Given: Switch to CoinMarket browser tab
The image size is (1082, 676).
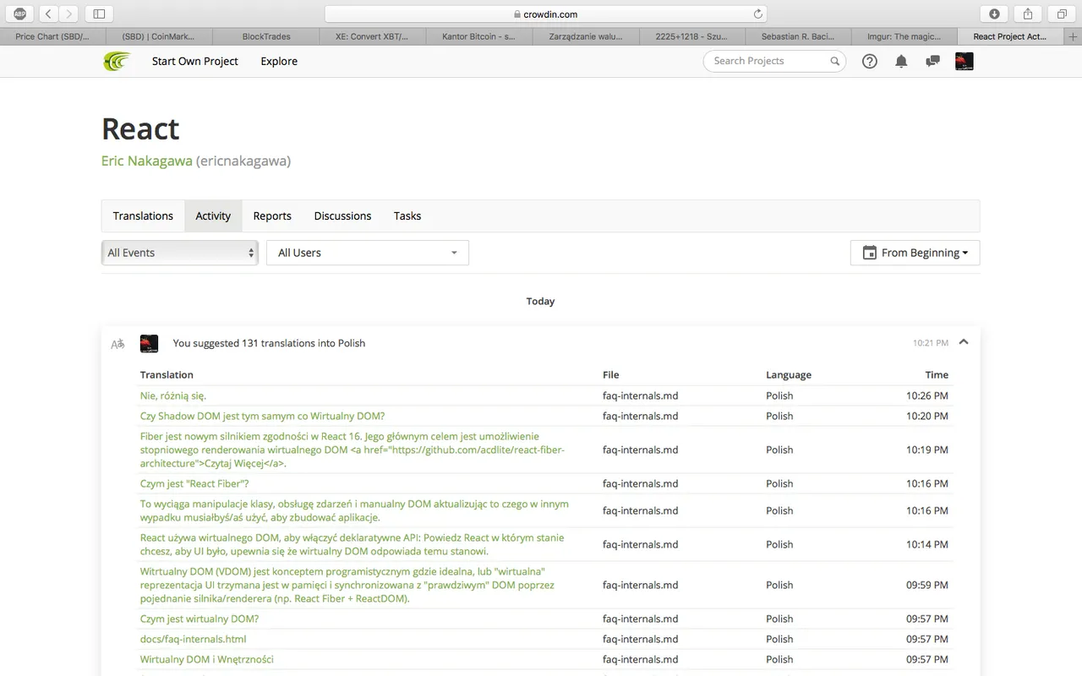Looking at the screenshot, I should (160, 36).
